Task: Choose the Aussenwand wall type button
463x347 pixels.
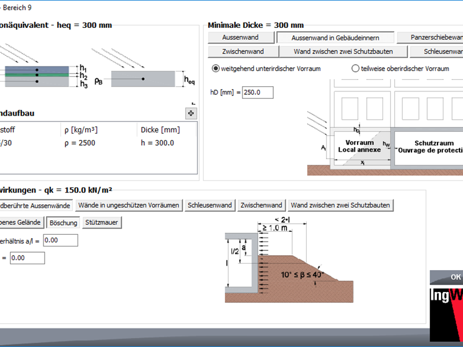Action: tap(240, 38)
